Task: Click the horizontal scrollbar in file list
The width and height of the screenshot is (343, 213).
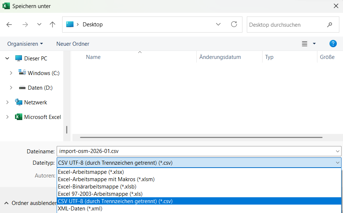Action: click(x=201, y=138)
